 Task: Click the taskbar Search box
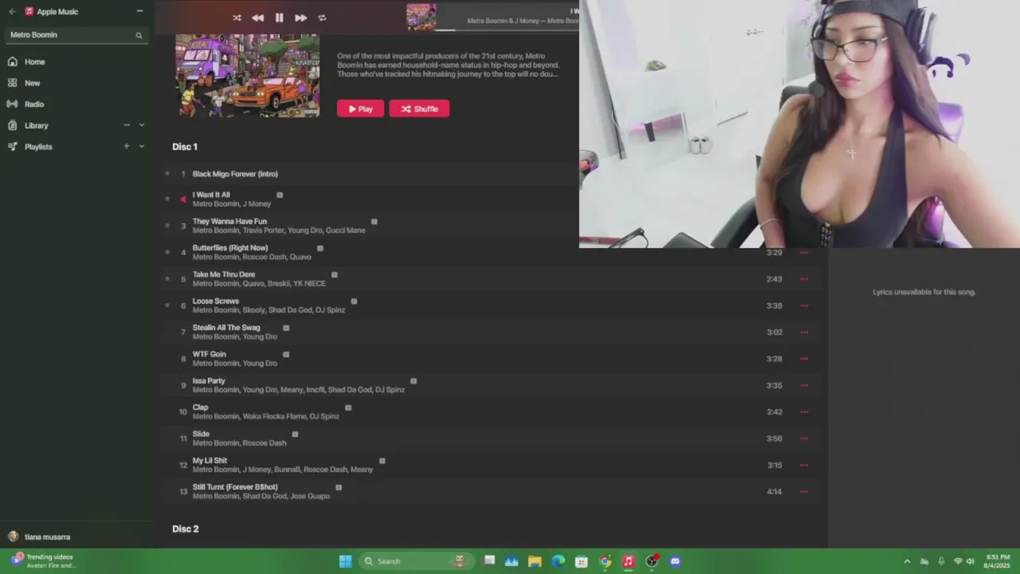tap(415, 561)
